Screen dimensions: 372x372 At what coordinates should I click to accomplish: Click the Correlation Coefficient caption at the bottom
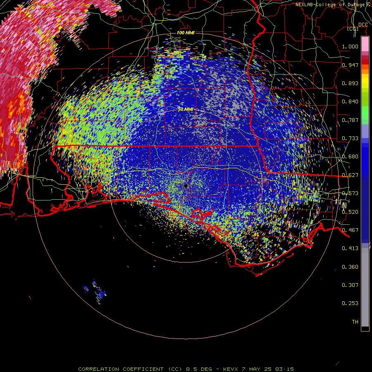[x=186, y=369]
